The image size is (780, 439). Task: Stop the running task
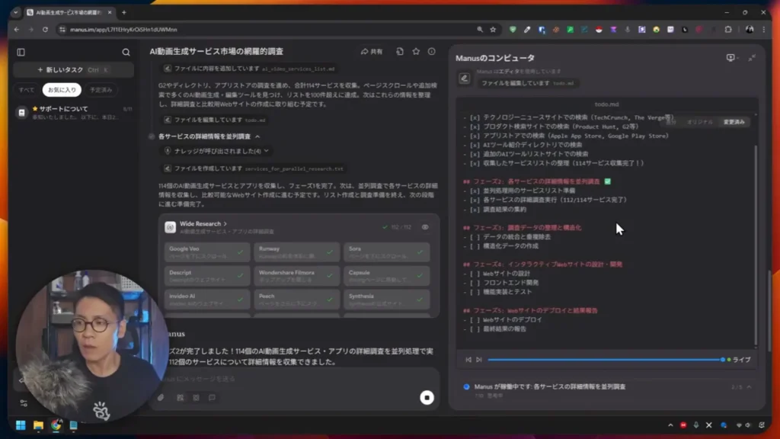(427, 397)
